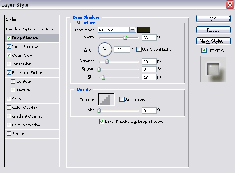The height and width of the screenshot is (173, 235).
Task: Click the Spread slider handle
Action: click(x=99, y=69)
